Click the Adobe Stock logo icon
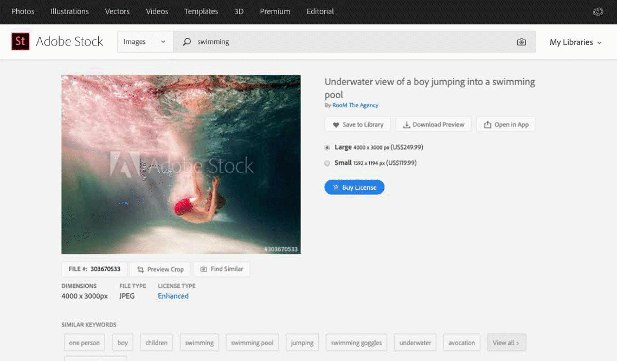 click(x=21, y=42)
